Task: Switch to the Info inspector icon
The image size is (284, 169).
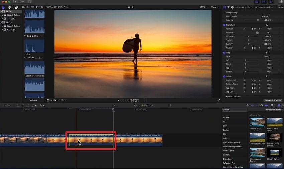Action: (232, 7)
